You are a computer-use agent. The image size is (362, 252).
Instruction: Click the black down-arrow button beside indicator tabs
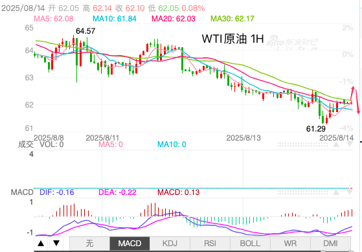coord(56,243)
